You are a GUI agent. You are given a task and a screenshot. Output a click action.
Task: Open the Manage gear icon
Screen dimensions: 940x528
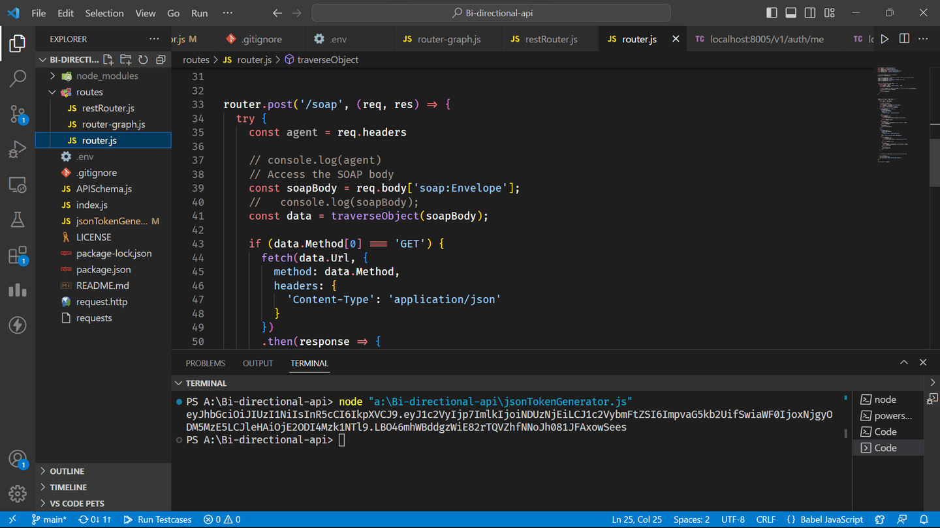(18, 493)
